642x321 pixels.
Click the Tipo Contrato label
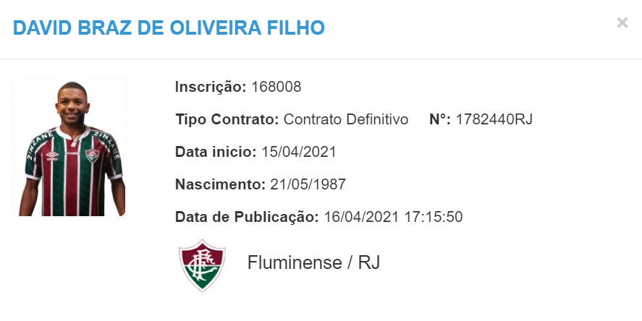227,119
